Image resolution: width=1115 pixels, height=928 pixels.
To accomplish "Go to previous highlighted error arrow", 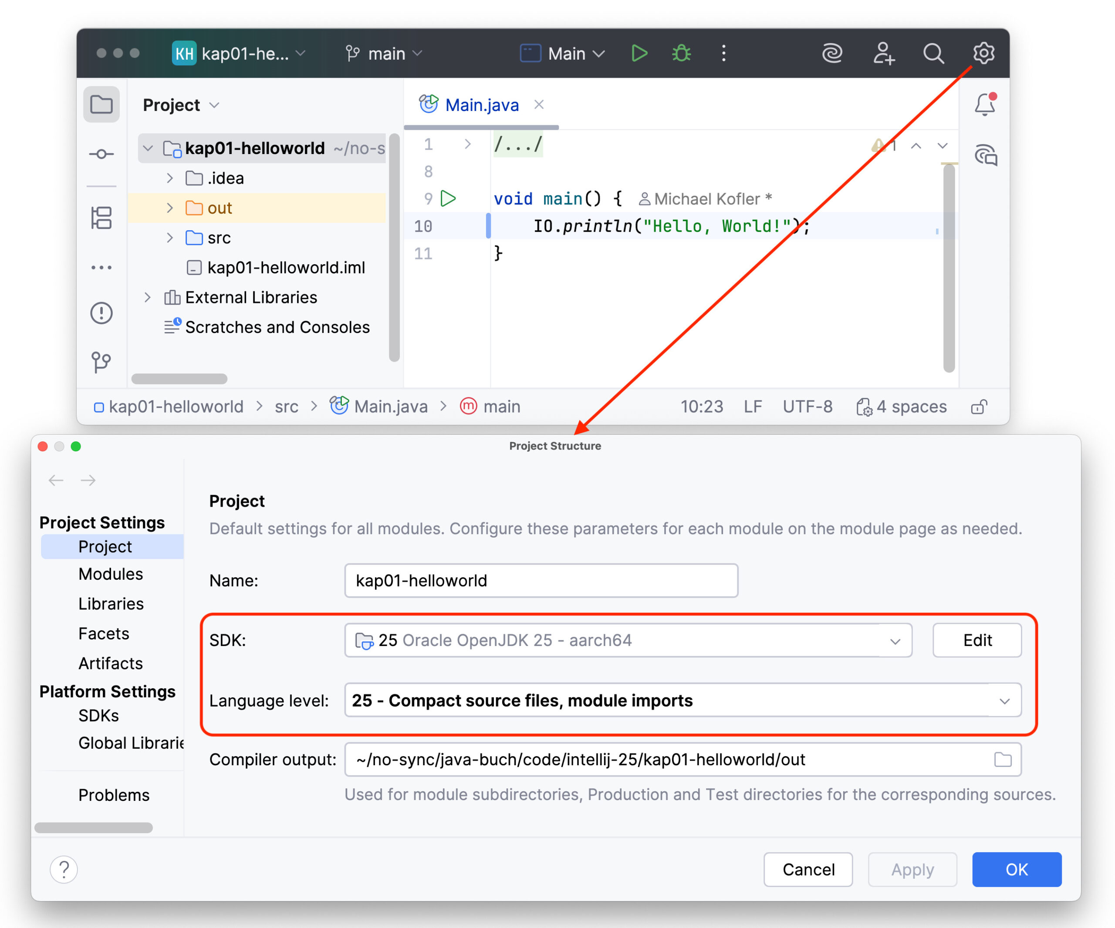I will [916, 146].
